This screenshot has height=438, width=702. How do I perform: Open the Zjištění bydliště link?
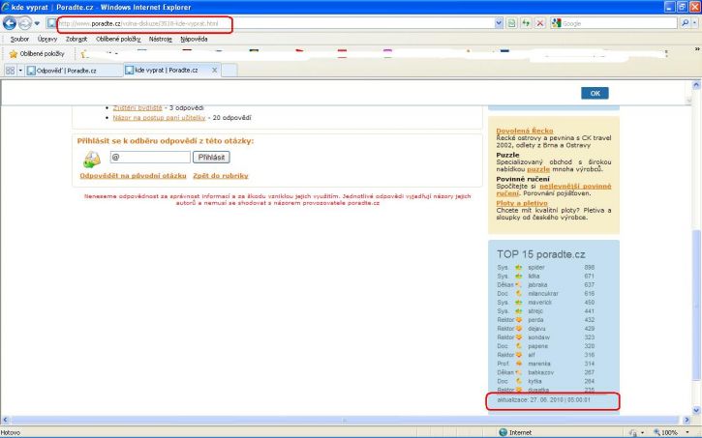click(x=137, y=107)
